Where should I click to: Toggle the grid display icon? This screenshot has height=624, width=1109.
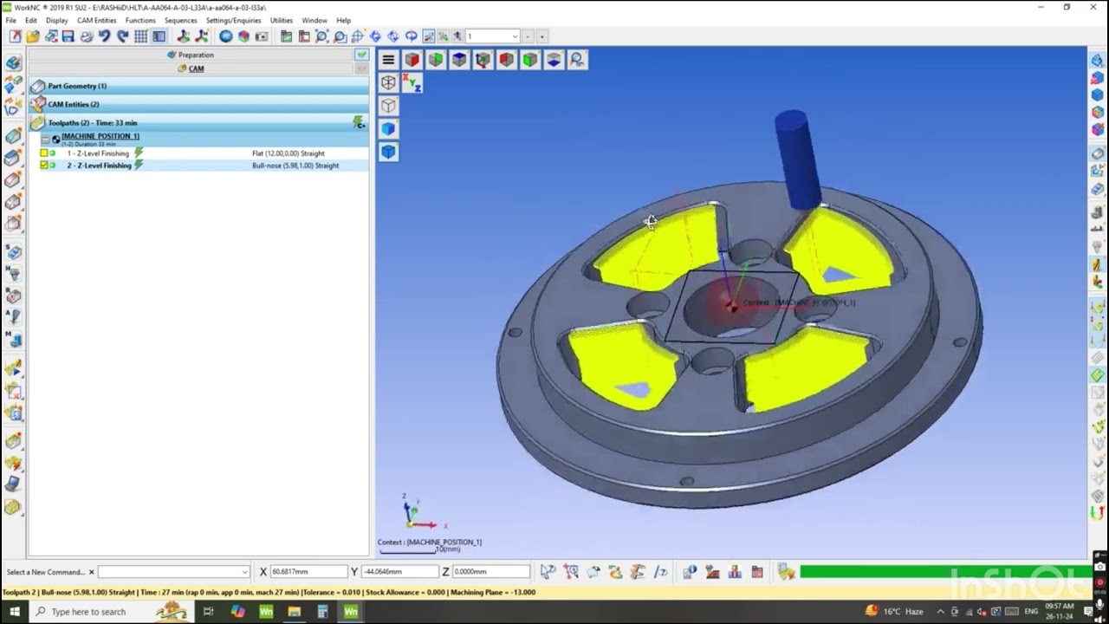[x=140, y=36]
